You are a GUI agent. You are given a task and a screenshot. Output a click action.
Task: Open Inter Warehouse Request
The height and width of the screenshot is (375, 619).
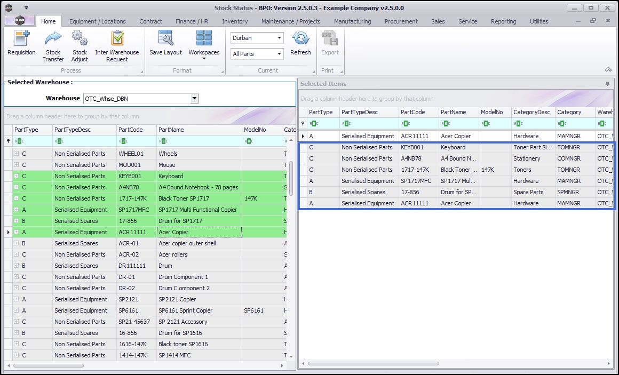coord(117,38)
